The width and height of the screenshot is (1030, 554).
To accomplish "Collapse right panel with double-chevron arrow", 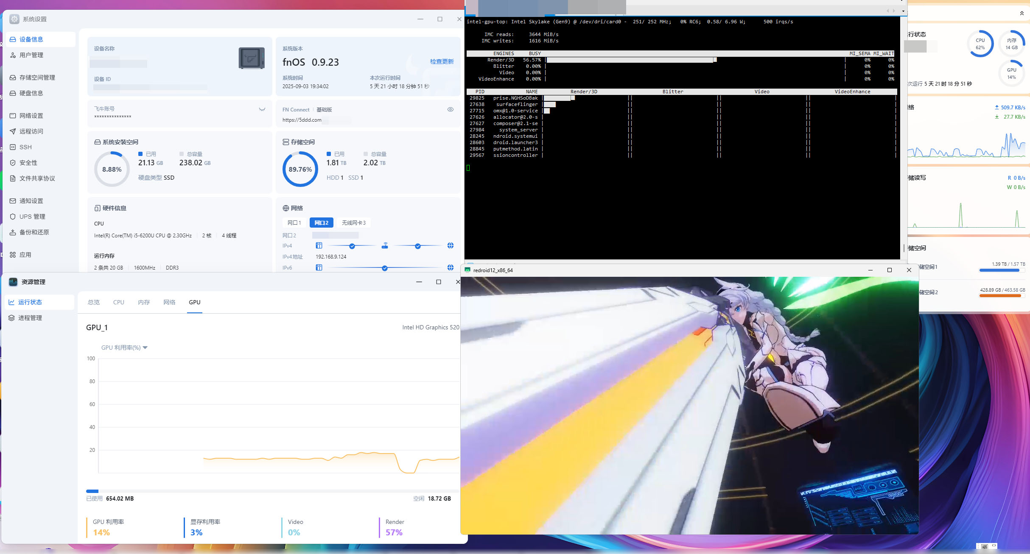I will tap(1022, 14).
